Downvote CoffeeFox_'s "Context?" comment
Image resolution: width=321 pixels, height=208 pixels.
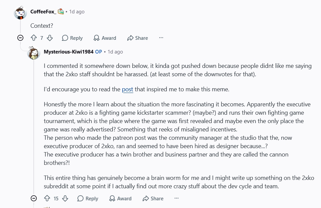pyautogui.click(x=50, y=38)
